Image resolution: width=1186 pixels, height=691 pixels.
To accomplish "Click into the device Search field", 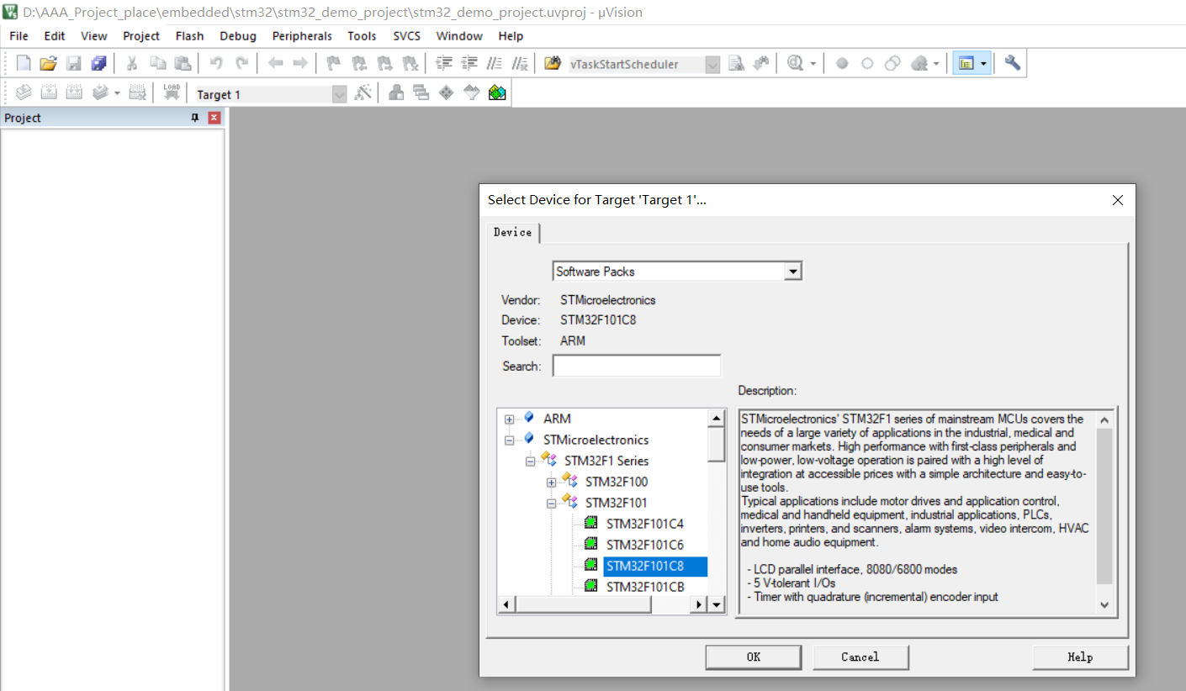I will click(637, 367).
